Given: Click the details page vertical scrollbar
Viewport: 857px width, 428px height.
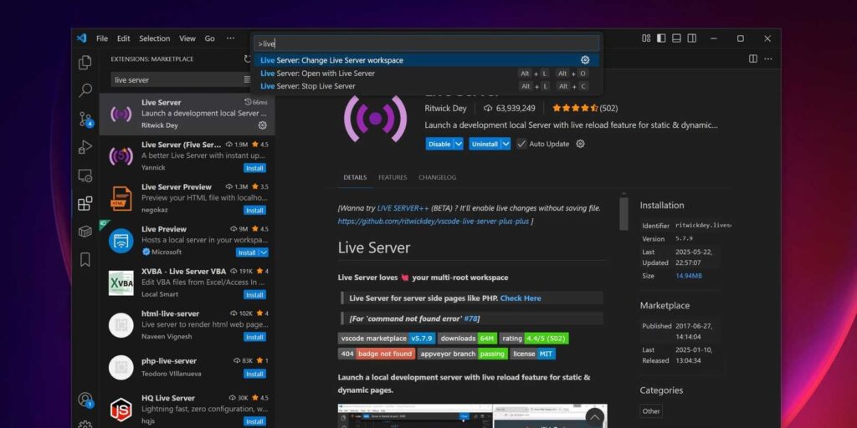Looking at the screenshot, I should click(x=624, y=214).
